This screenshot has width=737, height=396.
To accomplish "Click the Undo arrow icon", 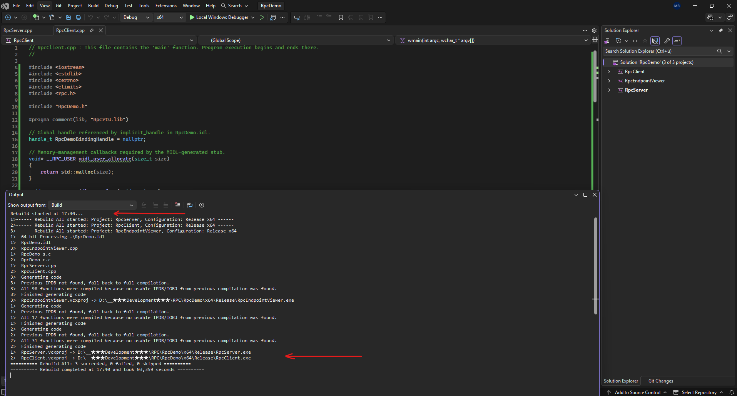I will click(x=90, y=17).
